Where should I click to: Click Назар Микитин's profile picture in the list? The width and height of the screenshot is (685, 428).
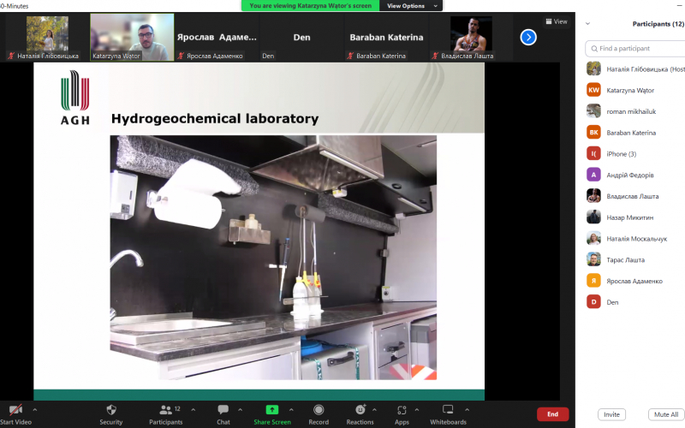click(x=593, y=217)
